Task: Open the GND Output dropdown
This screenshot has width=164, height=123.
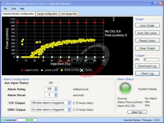Action: pyautogui.click(x=69, y=110)
